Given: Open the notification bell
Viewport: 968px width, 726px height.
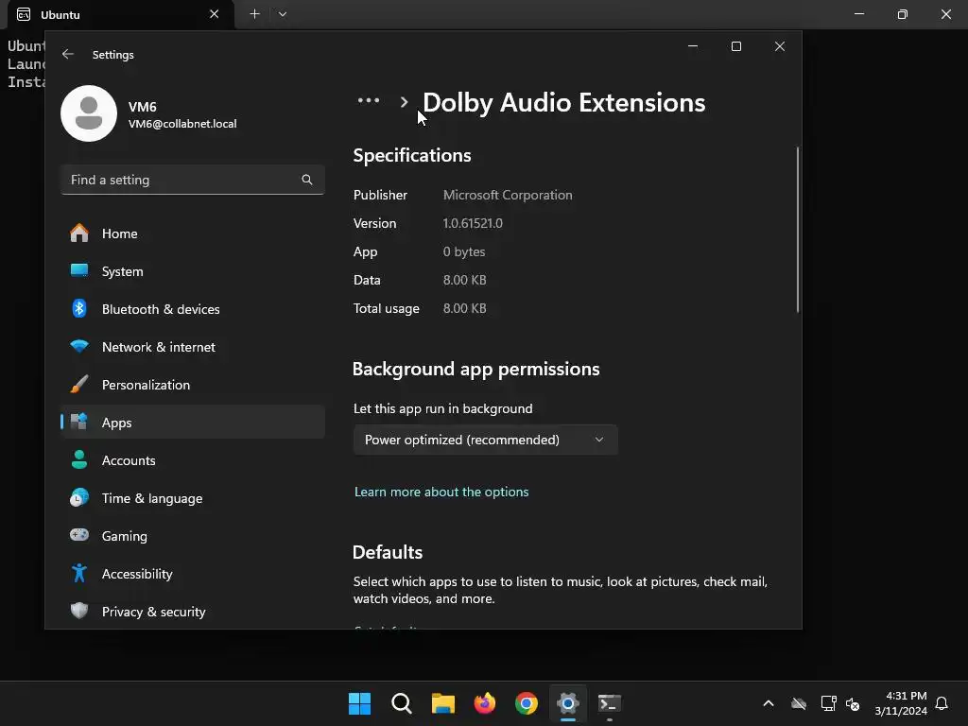Looking at the screenshot, I should pos(942,703).
